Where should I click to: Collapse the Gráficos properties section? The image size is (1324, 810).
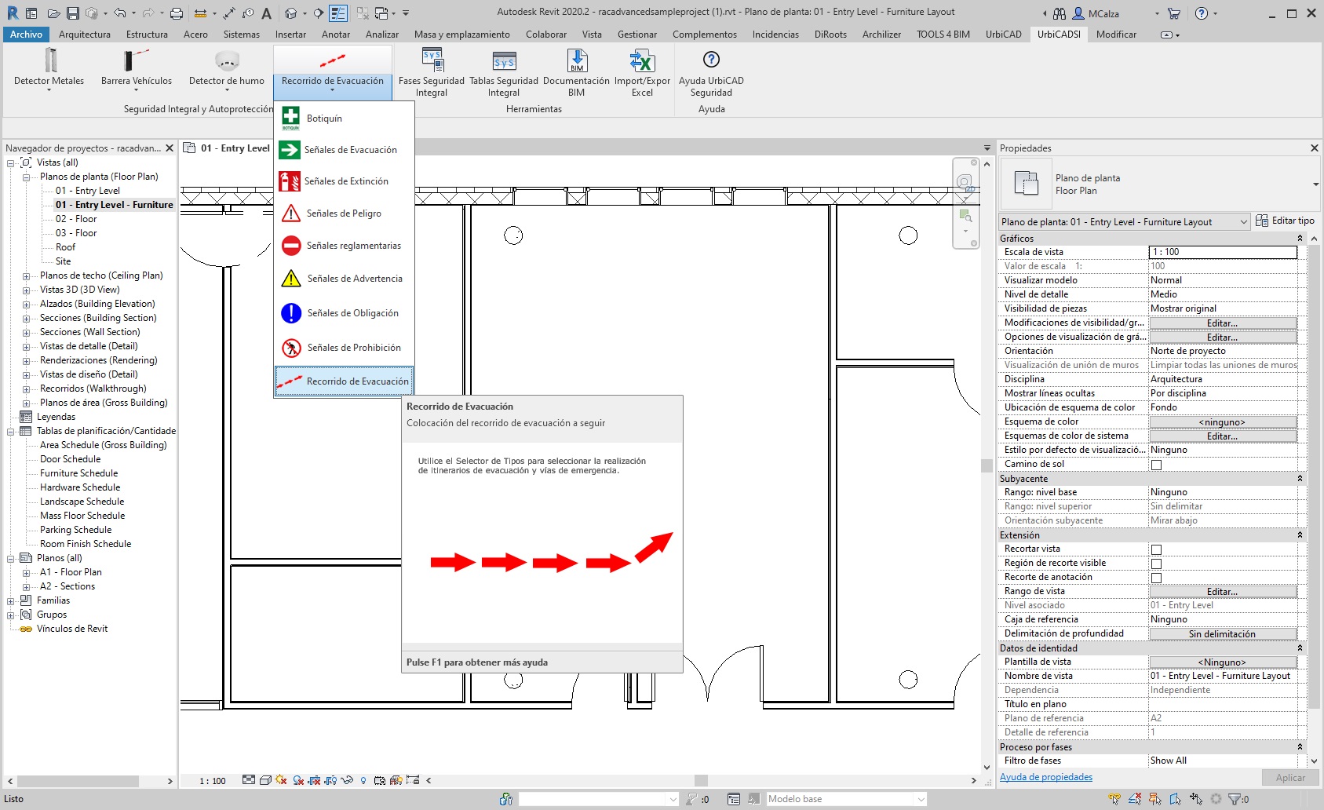point(1300,239)
